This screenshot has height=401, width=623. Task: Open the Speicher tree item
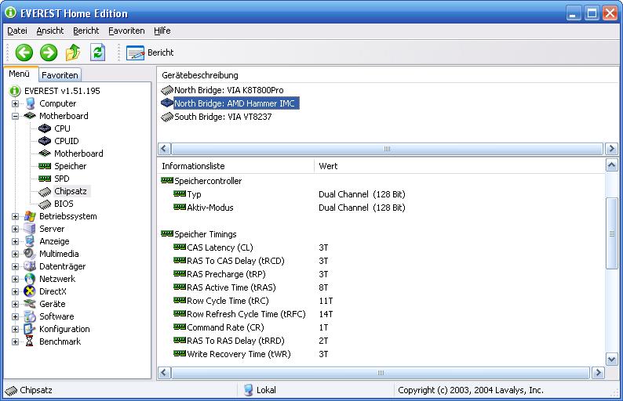(x=71, y=166)
